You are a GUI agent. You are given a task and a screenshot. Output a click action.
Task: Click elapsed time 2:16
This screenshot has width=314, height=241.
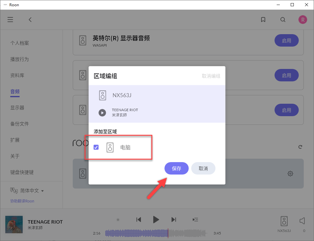pos(96,233)
